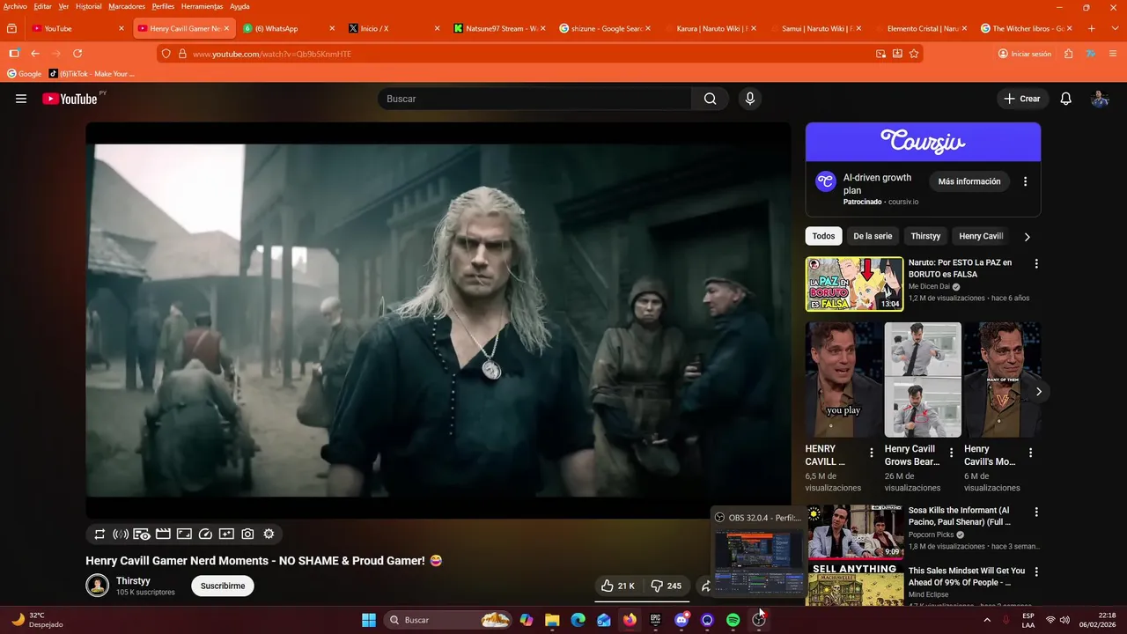The image size is (1127, 634).
Task: Go back with the browser back arrow
Action: tap(35, 54)
